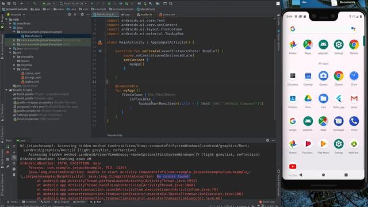
Task: Open the Profiler tool window tab
Action: [79, 202]
